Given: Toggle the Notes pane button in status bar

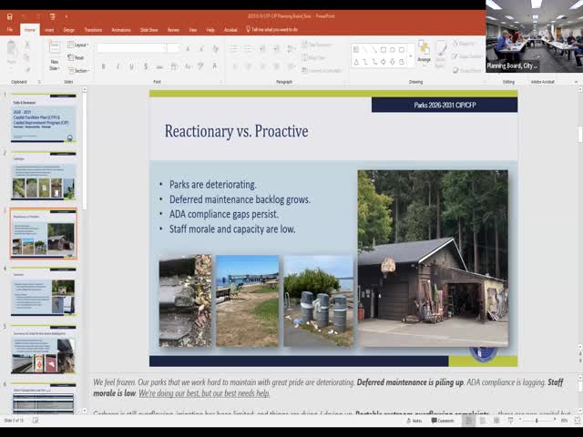Looking at the screenshot, I should [x=414, y=421].
